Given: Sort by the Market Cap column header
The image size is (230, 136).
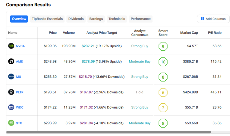Looking at the screenshot, I should coord(189,33).
